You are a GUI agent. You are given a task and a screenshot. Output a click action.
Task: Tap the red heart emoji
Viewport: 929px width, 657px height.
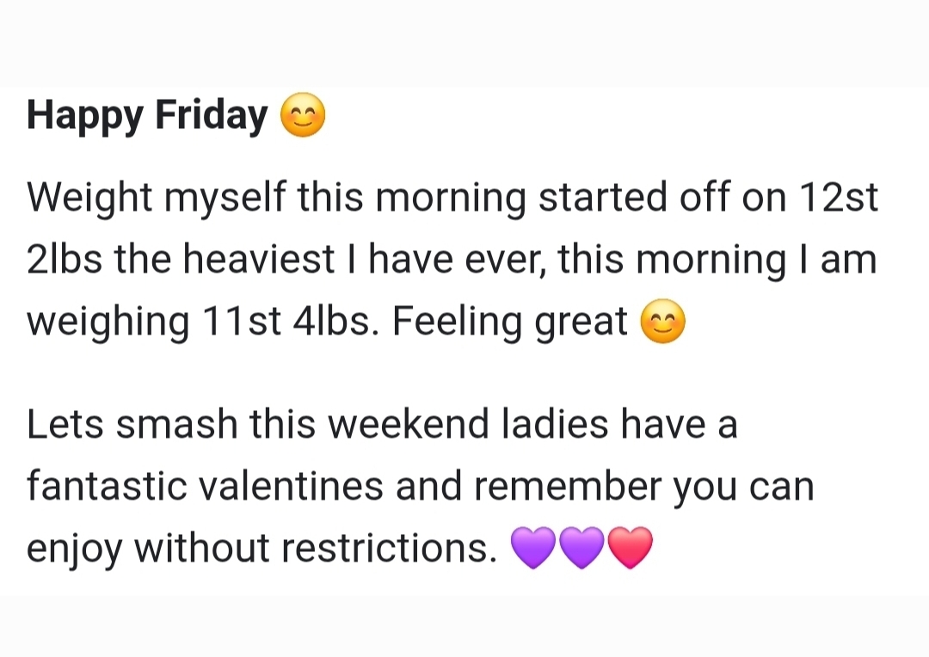[631, 548]
